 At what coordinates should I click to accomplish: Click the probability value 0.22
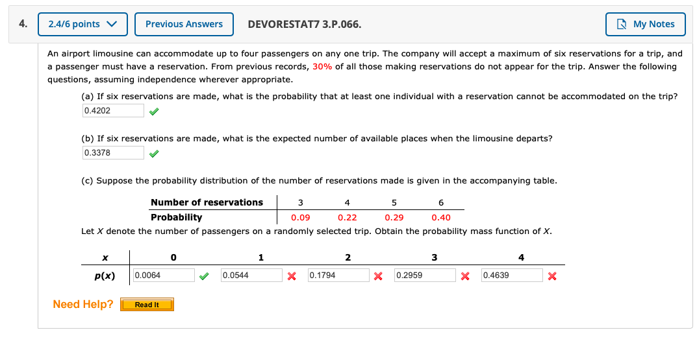tap(347, 218)
